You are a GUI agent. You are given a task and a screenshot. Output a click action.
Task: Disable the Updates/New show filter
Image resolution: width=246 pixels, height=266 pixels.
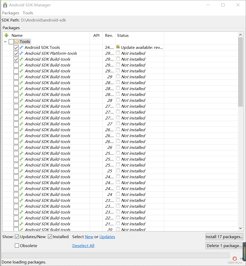coord(17,237)
